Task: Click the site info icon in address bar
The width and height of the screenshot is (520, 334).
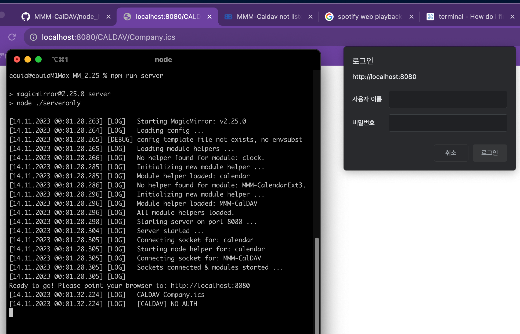Action: pos(33,37)
